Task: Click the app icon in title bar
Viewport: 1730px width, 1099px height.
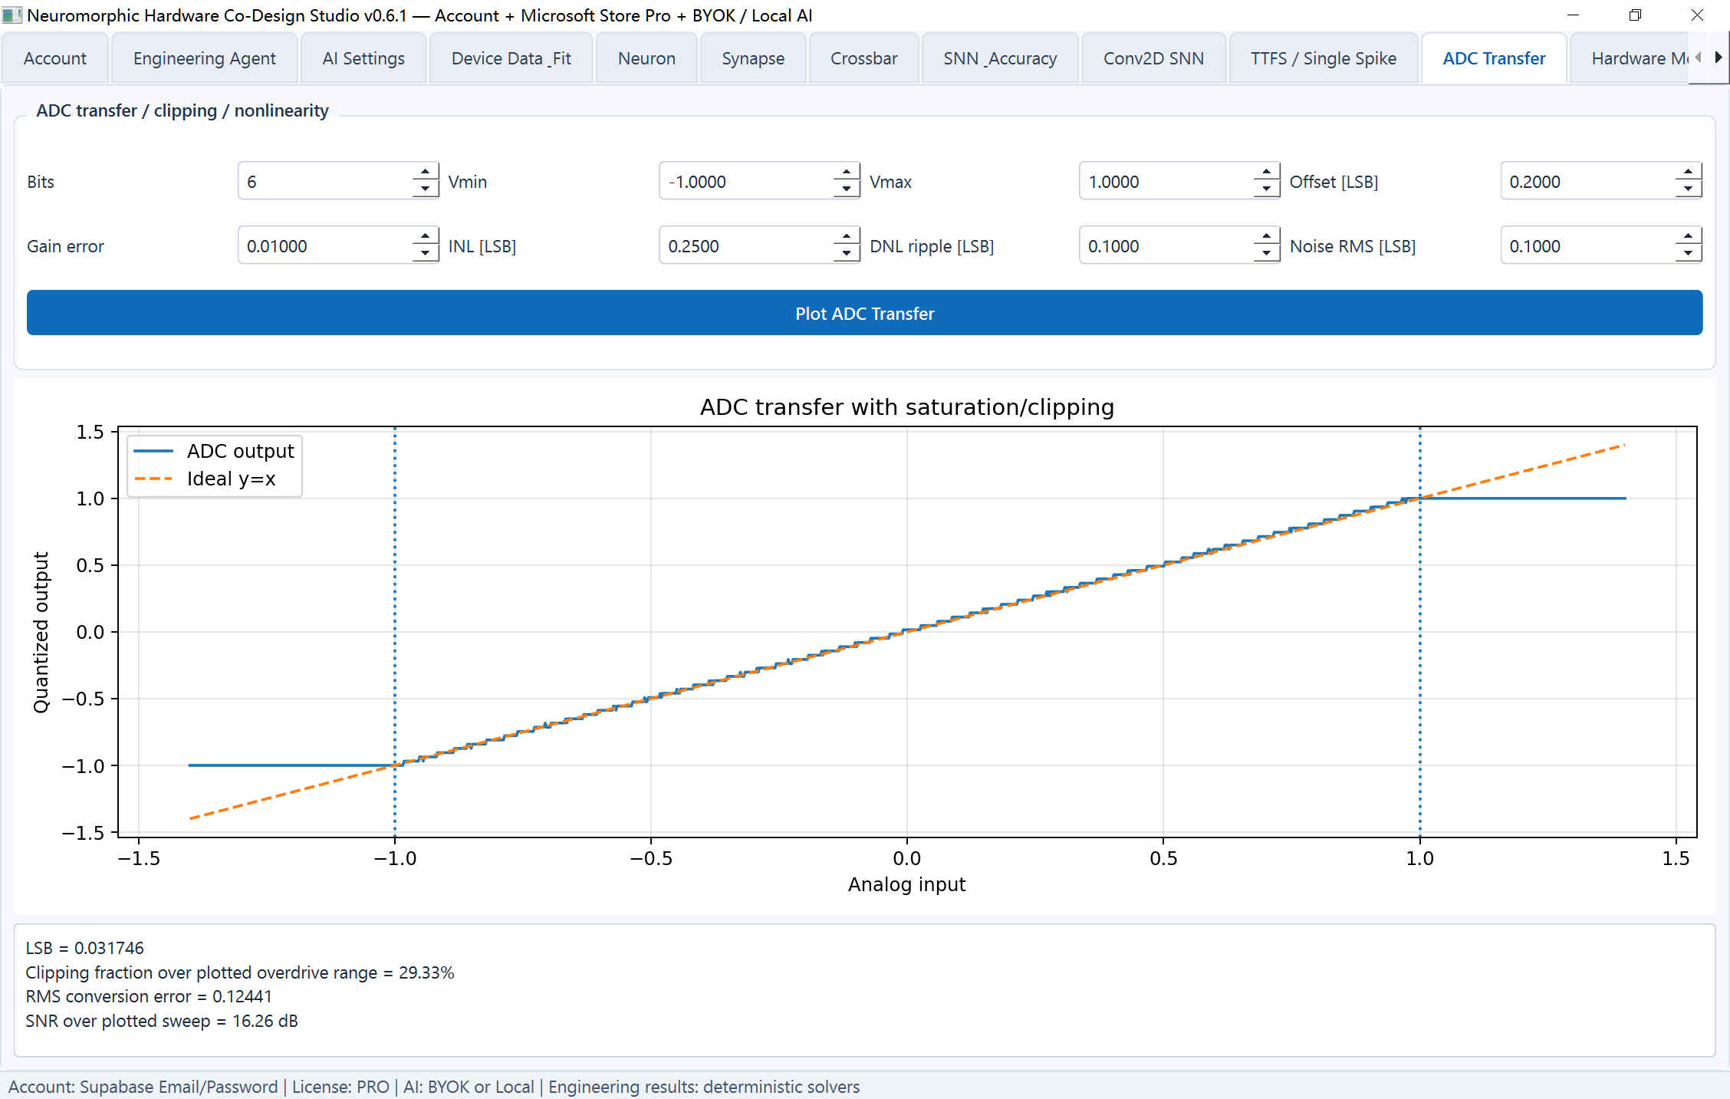Action: pyautogui.click(x=12, y=15)
